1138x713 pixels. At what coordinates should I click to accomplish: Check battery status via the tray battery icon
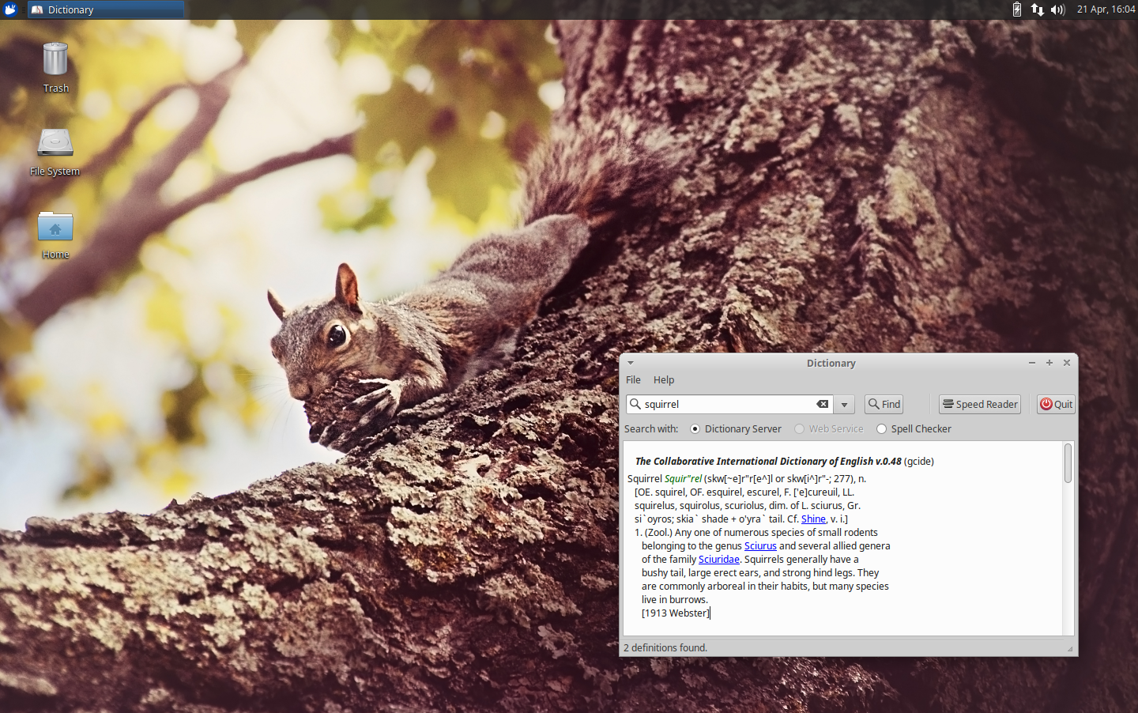coord(1017,9)
